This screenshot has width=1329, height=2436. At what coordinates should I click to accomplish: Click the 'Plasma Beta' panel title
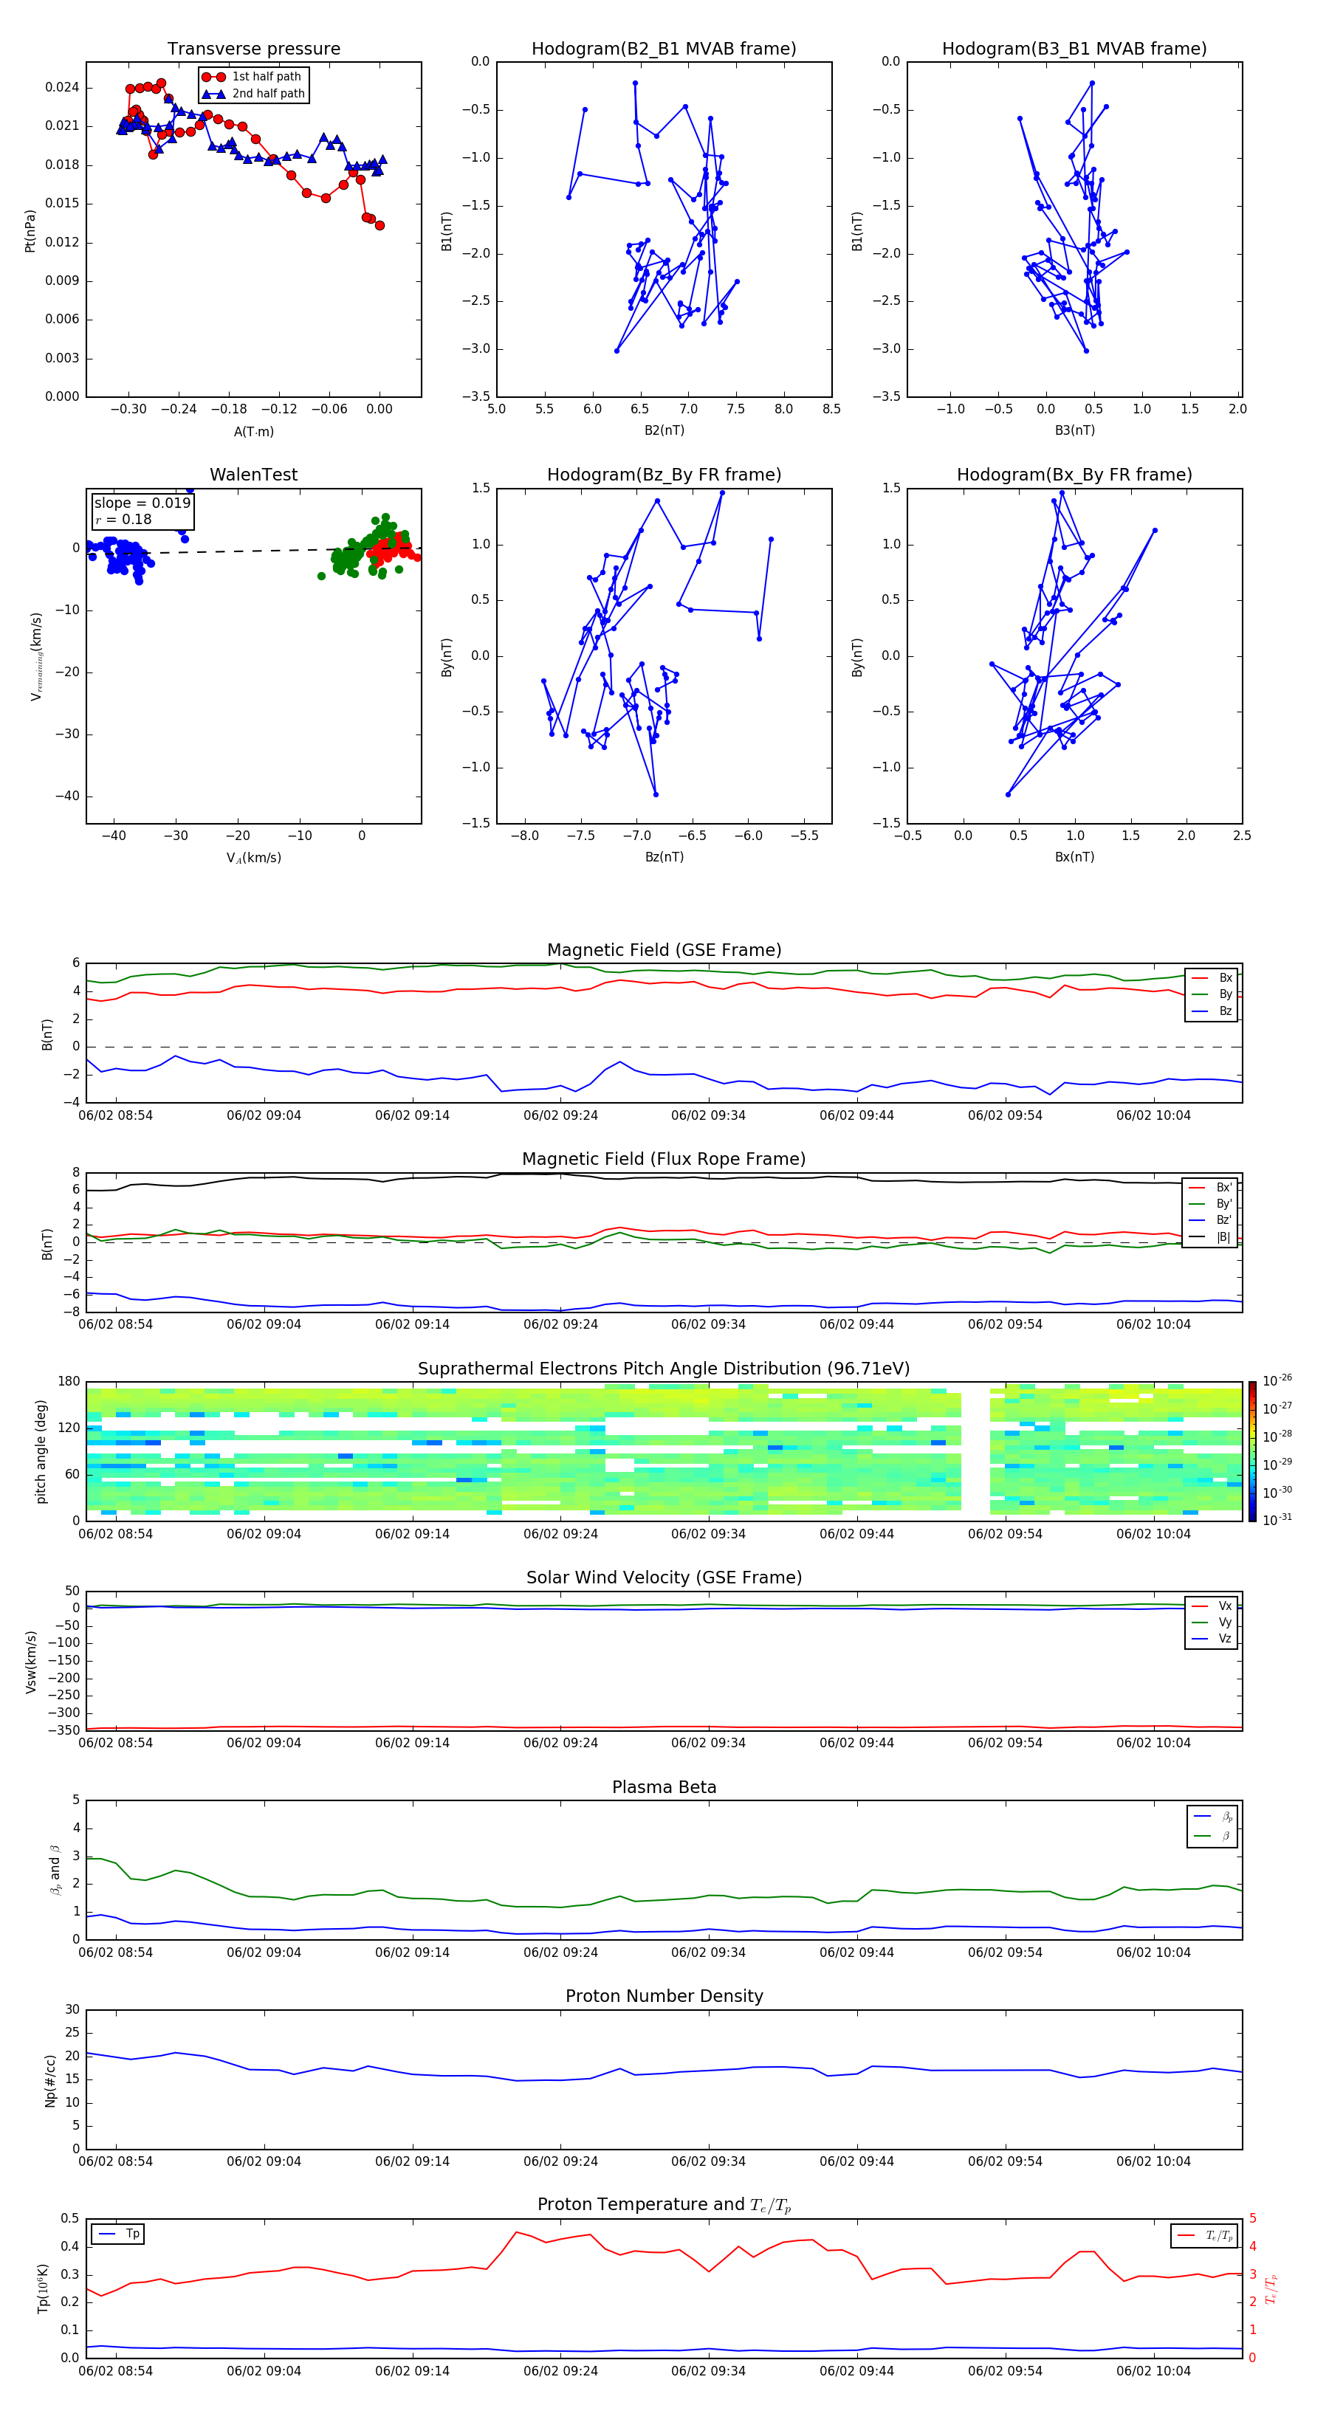[664, 1788]
